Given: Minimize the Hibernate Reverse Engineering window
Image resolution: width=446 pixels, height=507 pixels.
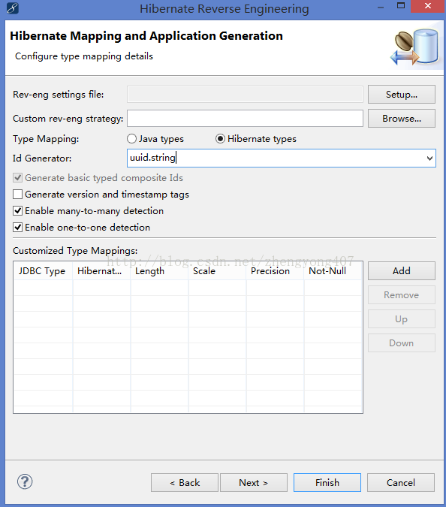Looking at the screenshot, I should pyautogui.click(x=381, y=7).
